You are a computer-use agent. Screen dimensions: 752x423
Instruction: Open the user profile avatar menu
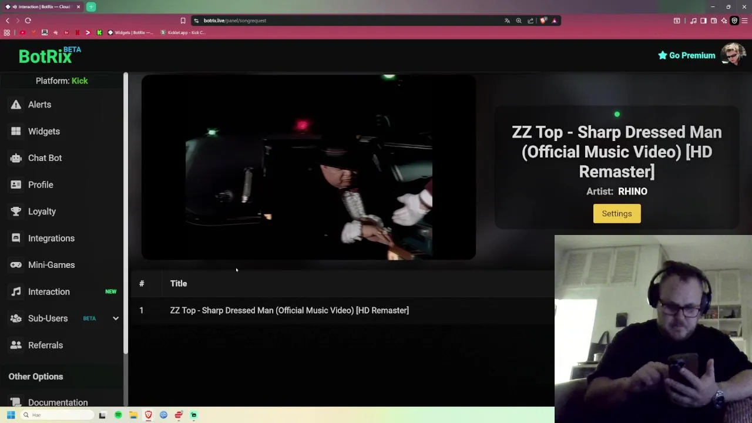coord(734,55)
